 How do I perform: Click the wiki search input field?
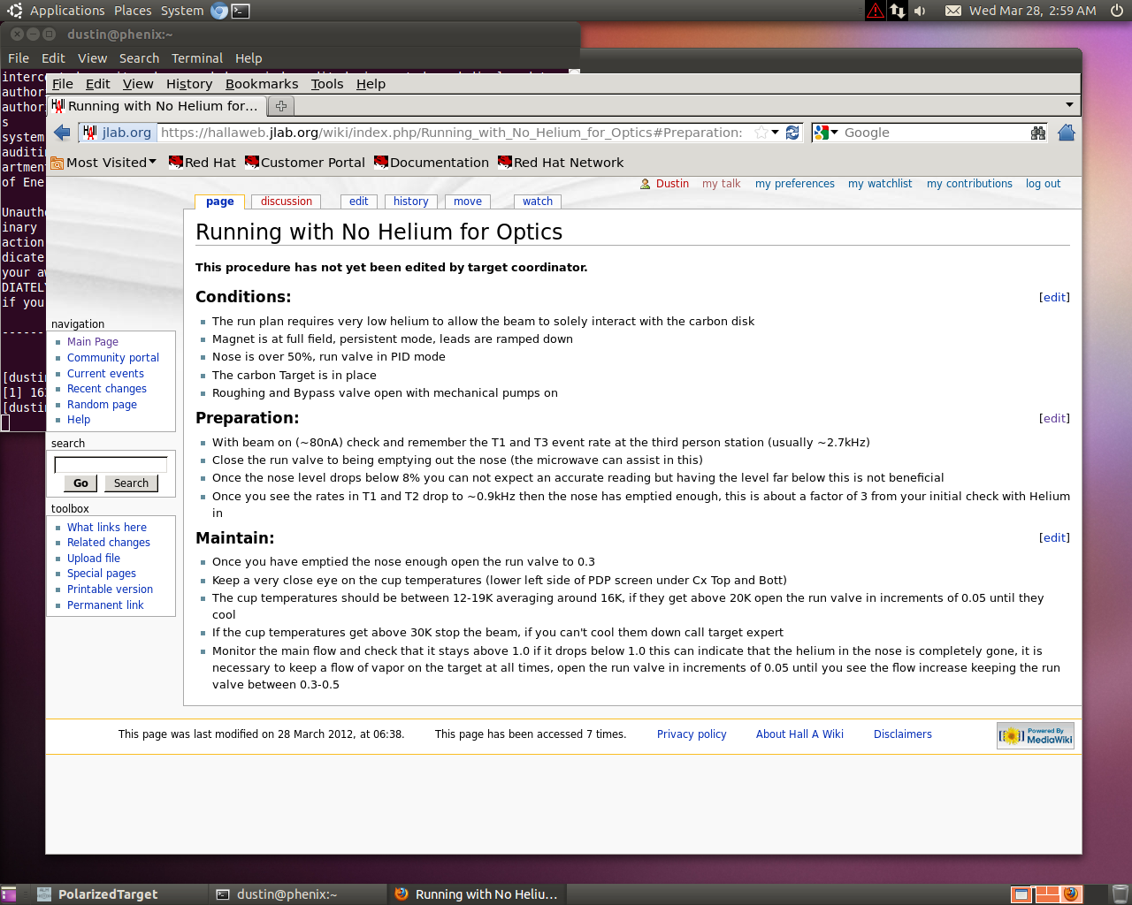tap(111, 465)
